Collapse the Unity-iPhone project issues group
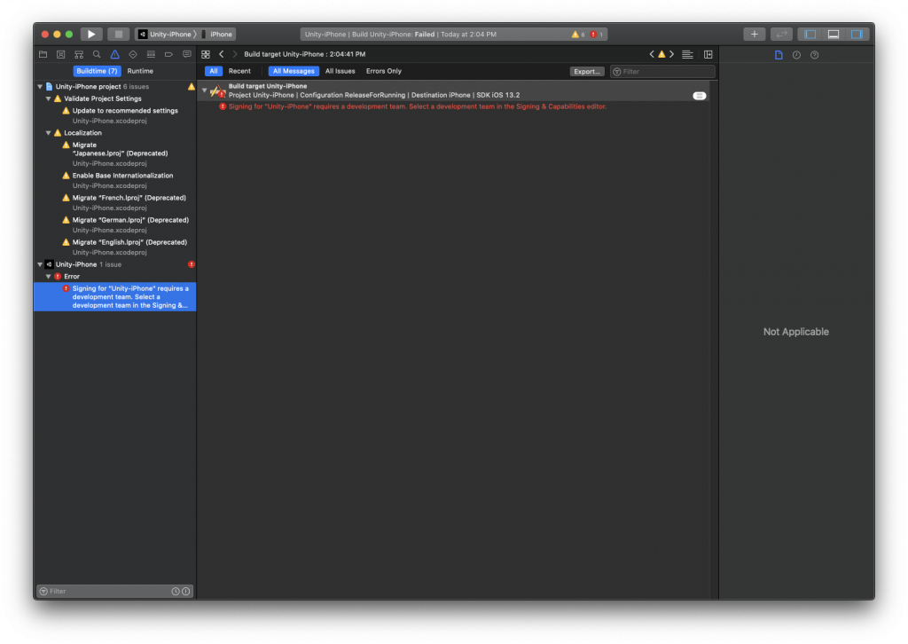Image resolution: width=908 pixels, height=644 pixels. click(40, 87)
